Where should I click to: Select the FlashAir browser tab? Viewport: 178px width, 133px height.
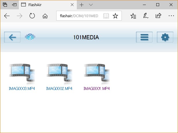(48, 5)
